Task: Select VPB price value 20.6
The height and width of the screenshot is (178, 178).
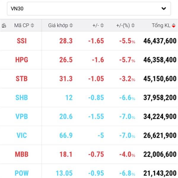Action: point(66,117)
